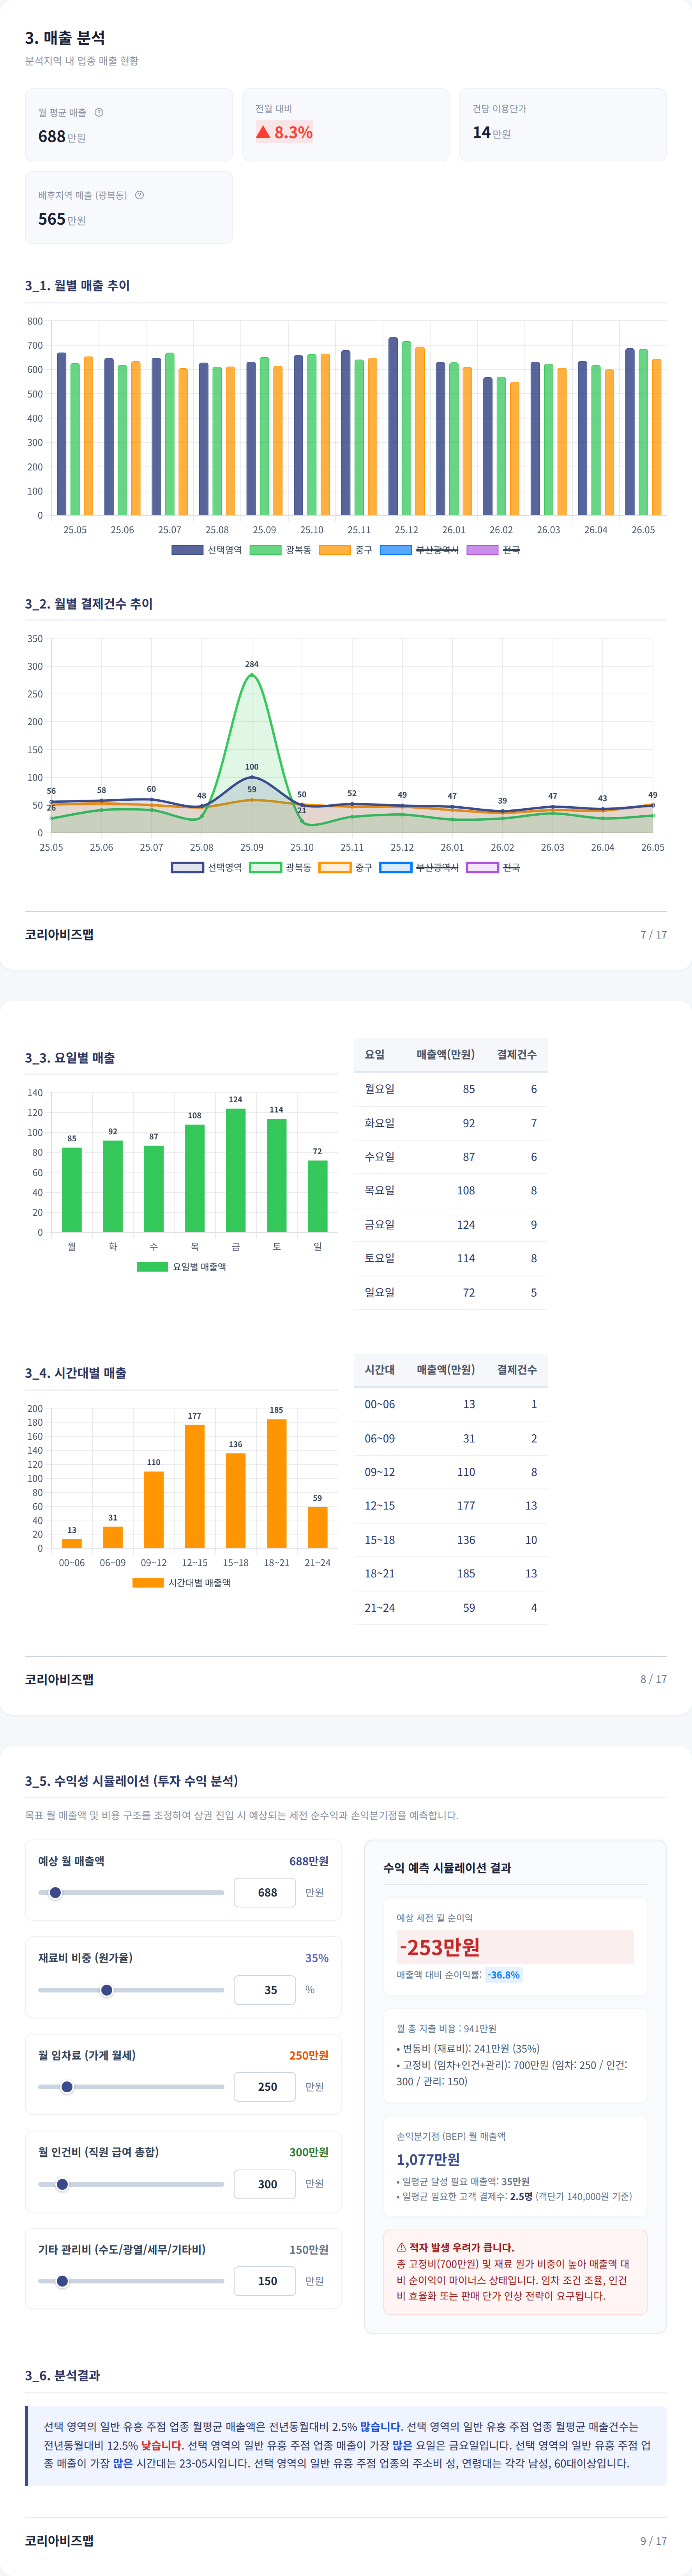Select the 토요일 table row label
Screen dimensions: 692x2576
[x=380, y=1259]
